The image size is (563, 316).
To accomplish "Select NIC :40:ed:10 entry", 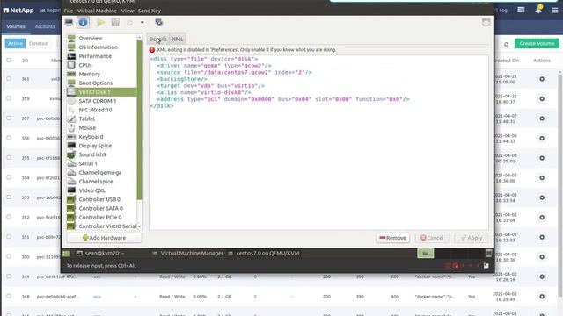I will 101,110.
